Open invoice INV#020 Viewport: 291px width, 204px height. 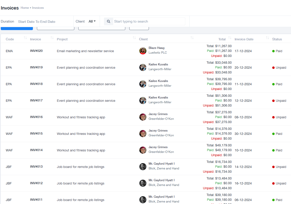click(x=36, y=51)
